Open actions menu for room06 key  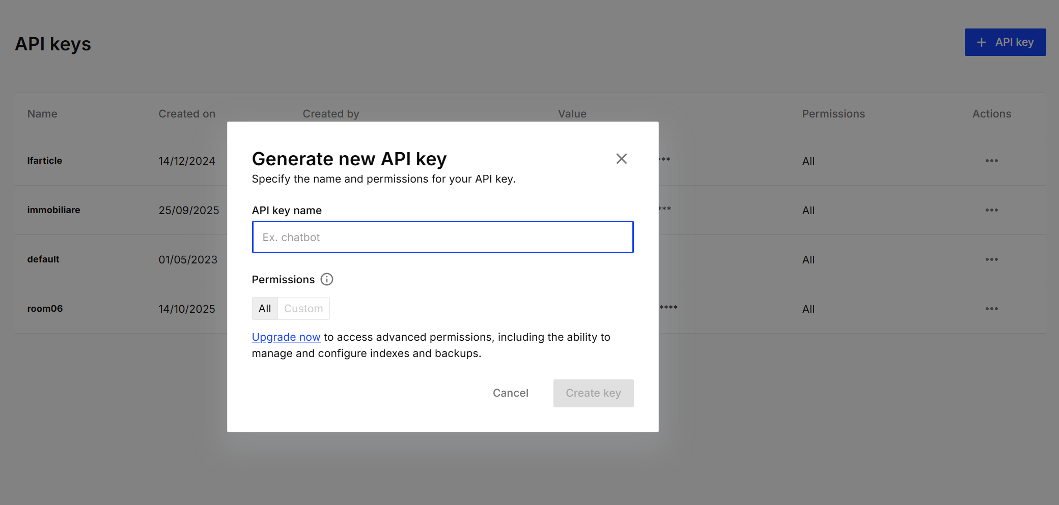coord(991,309)
